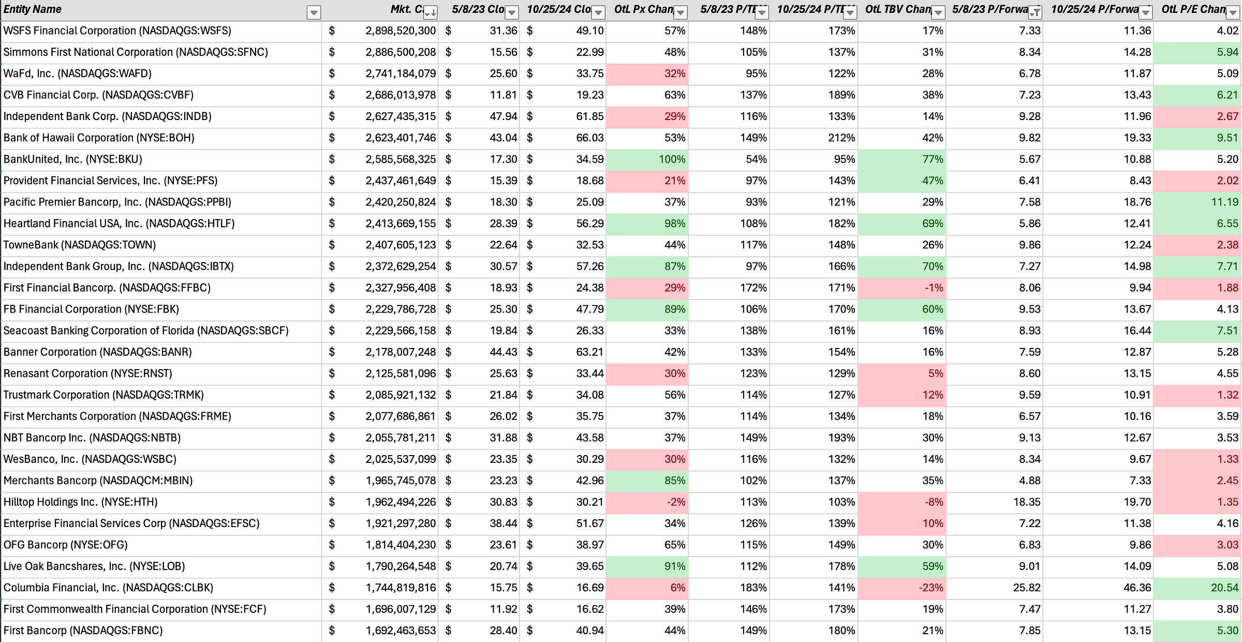Select Independent Bank Corp. 47.94 close price

pos(479,116)
